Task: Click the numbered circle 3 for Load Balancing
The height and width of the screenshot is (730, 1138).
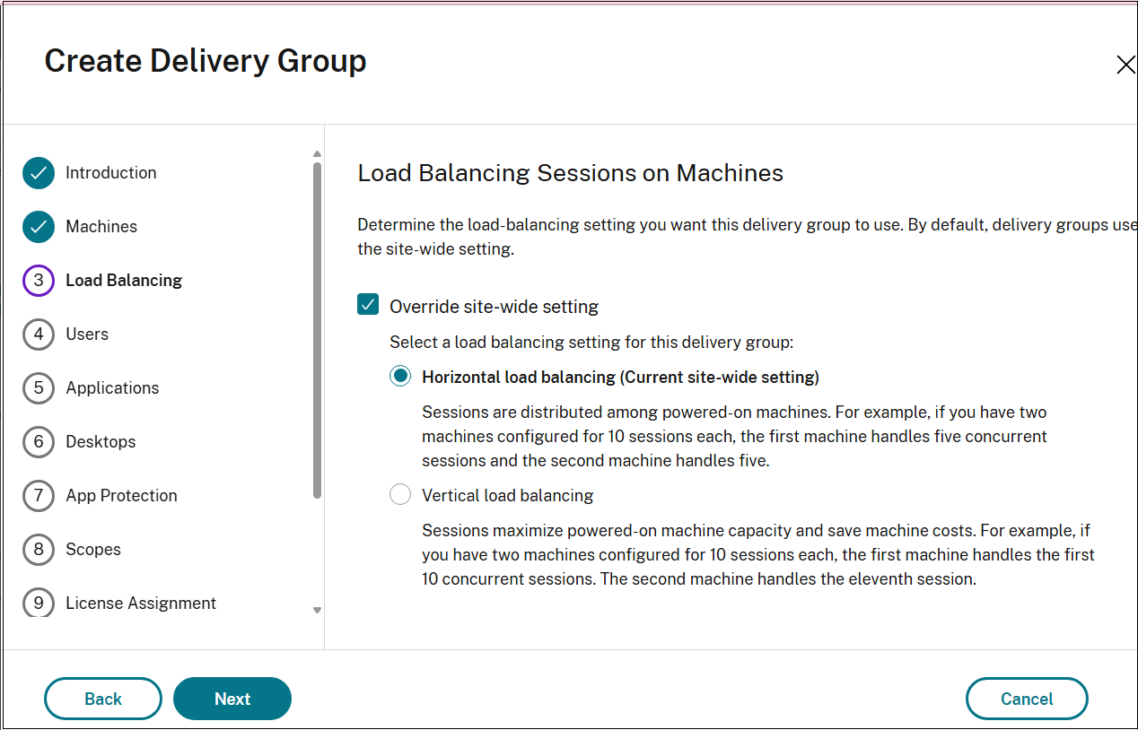Action: [38, 280]
